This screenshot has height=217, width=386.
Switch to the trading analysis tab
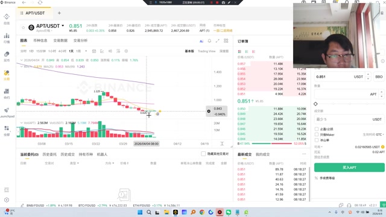click(x=80, y=40)
